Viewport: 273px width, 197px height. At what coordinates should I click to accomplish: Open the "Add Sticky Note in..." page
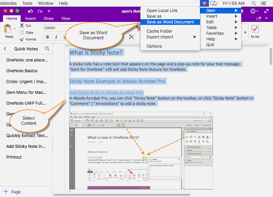[x=26, y=146]
